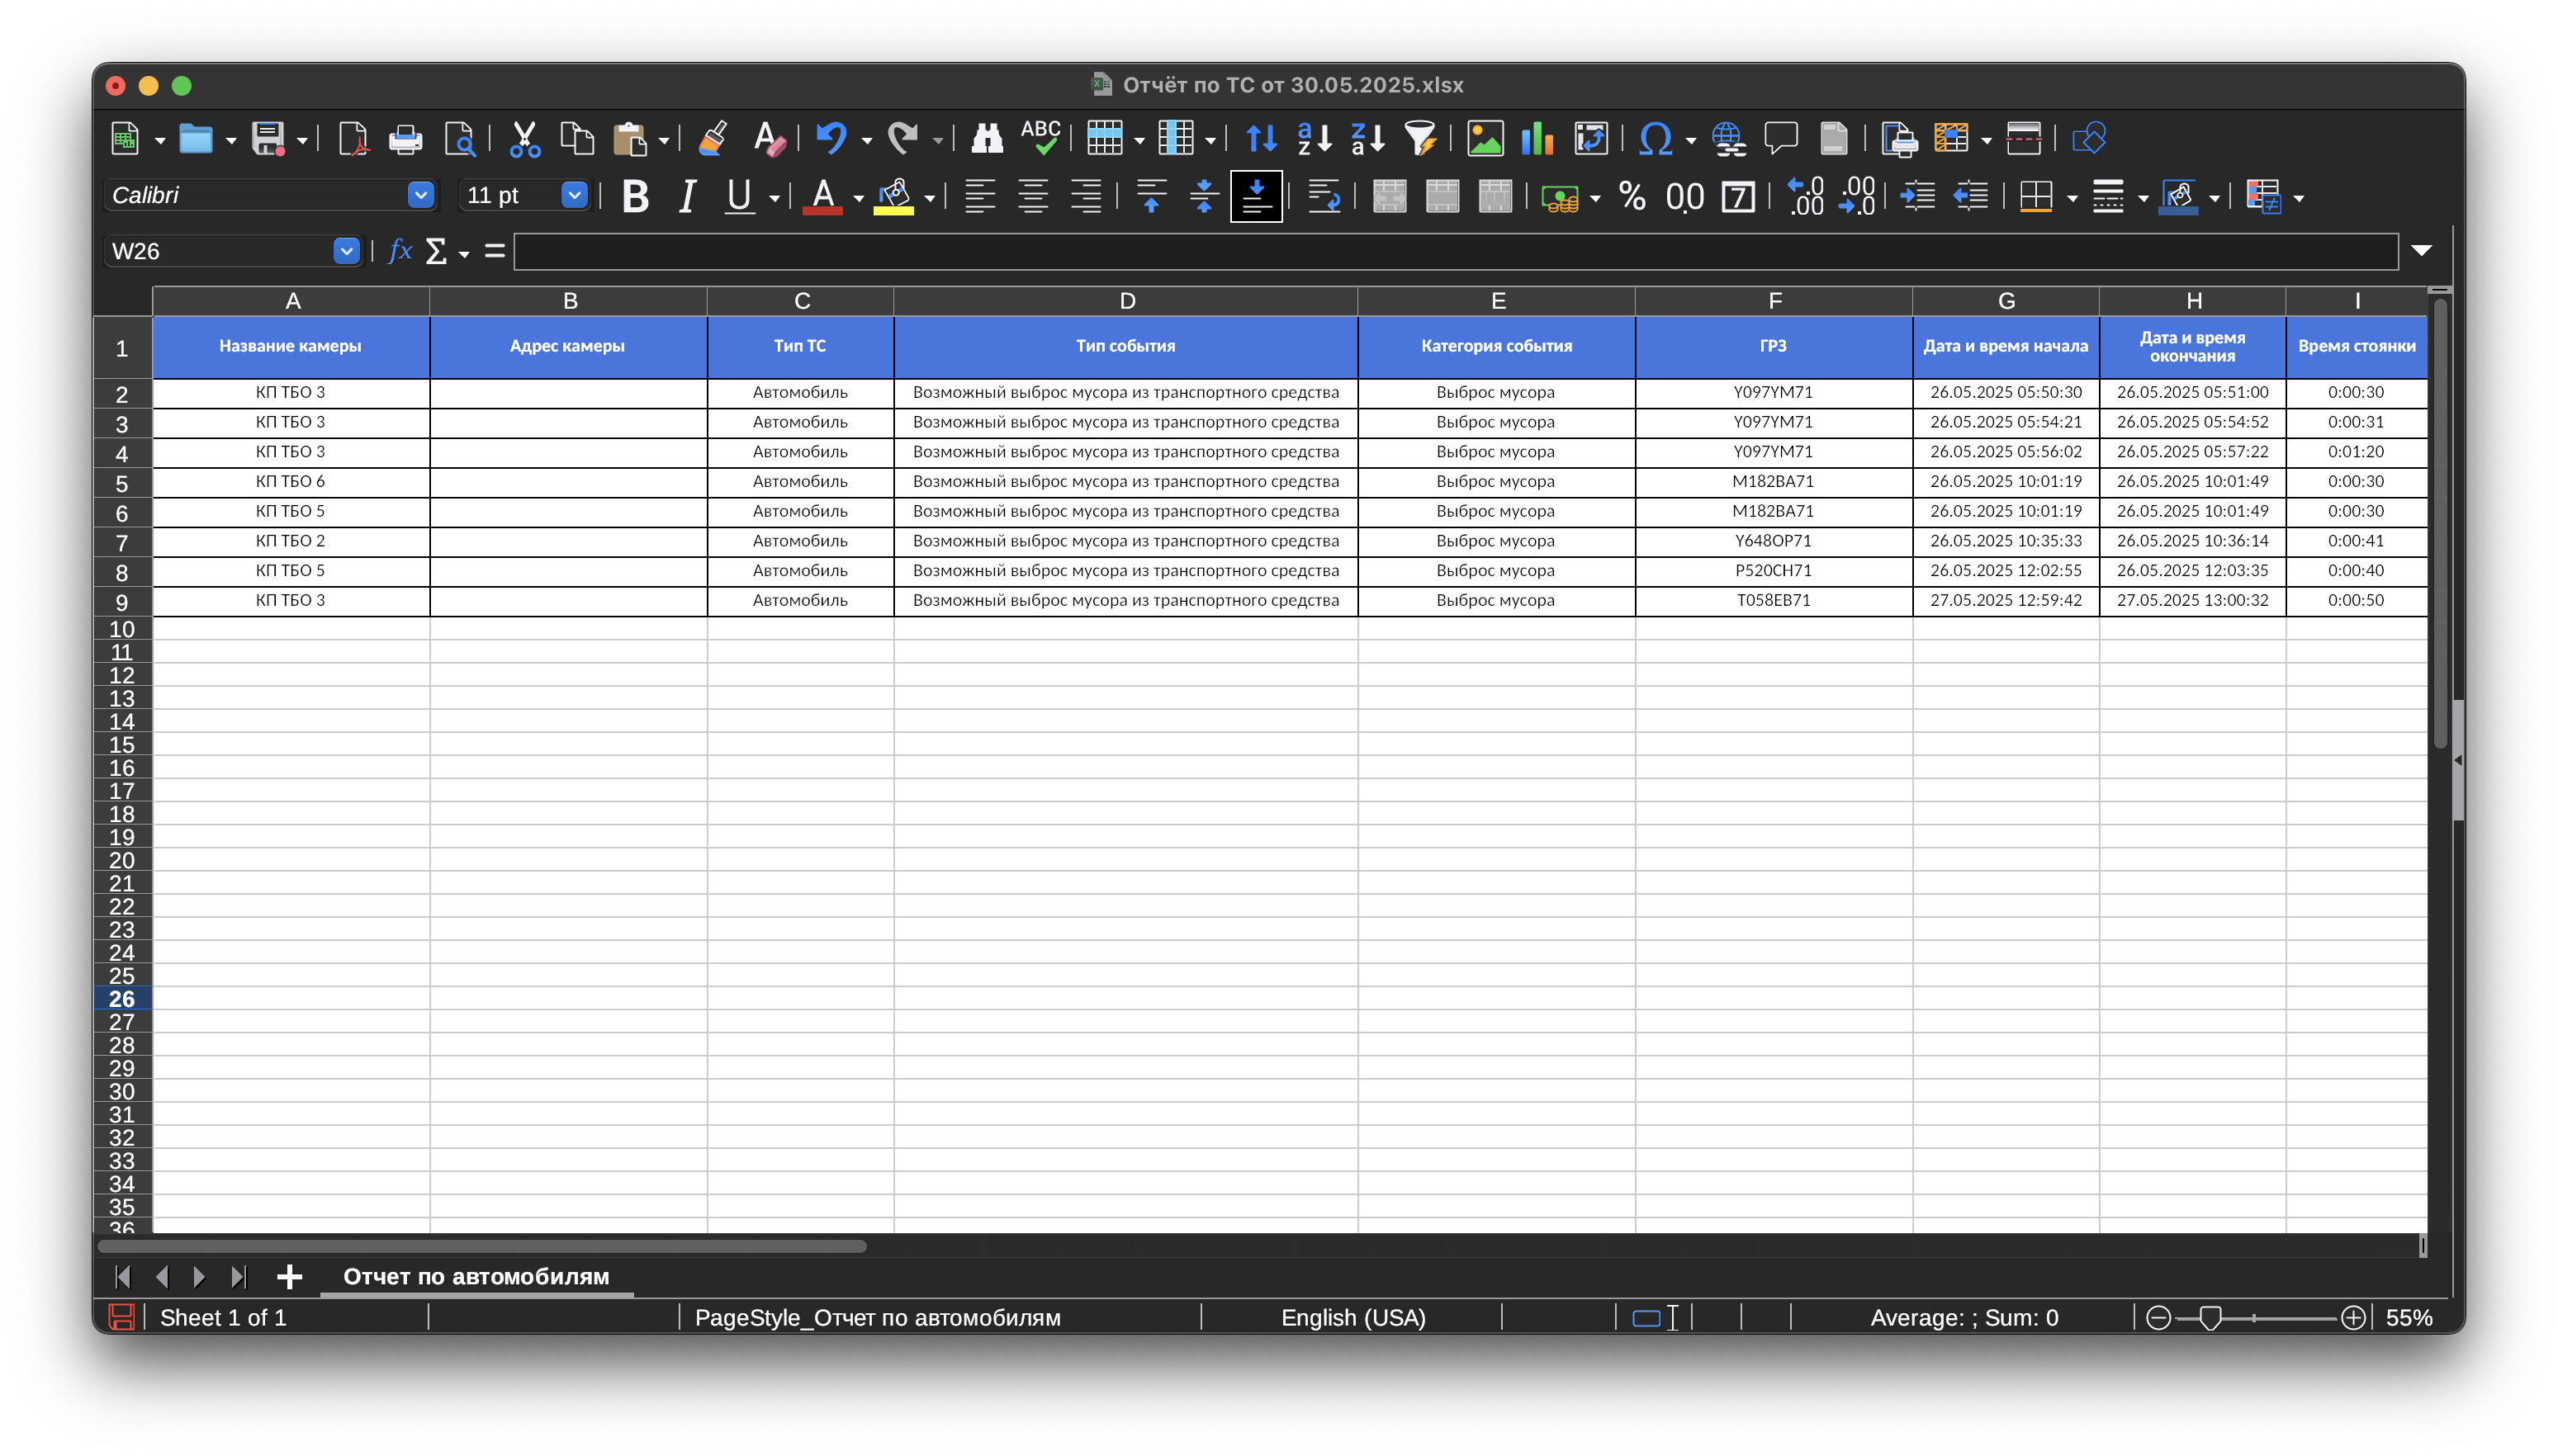The height and width of the screenshot is (1456, 2558).
Task: Select the Отчет по автомобилям sheet tab
Action: [476, 1276]
